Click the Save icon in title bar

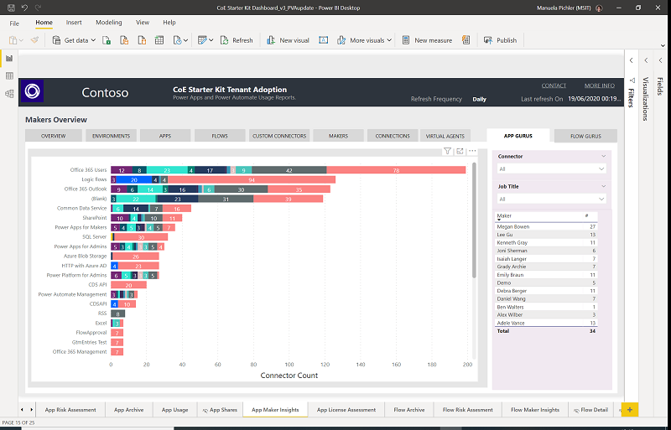click(x=12, y=8)
